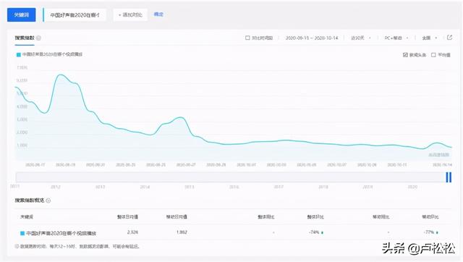Click the export/share icon at top right

[x=449, y=38]
